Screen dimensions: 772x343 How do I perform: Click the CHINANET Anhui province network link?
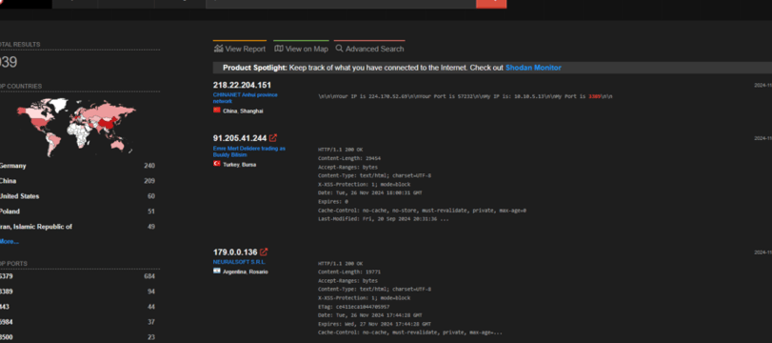[246, 97]
